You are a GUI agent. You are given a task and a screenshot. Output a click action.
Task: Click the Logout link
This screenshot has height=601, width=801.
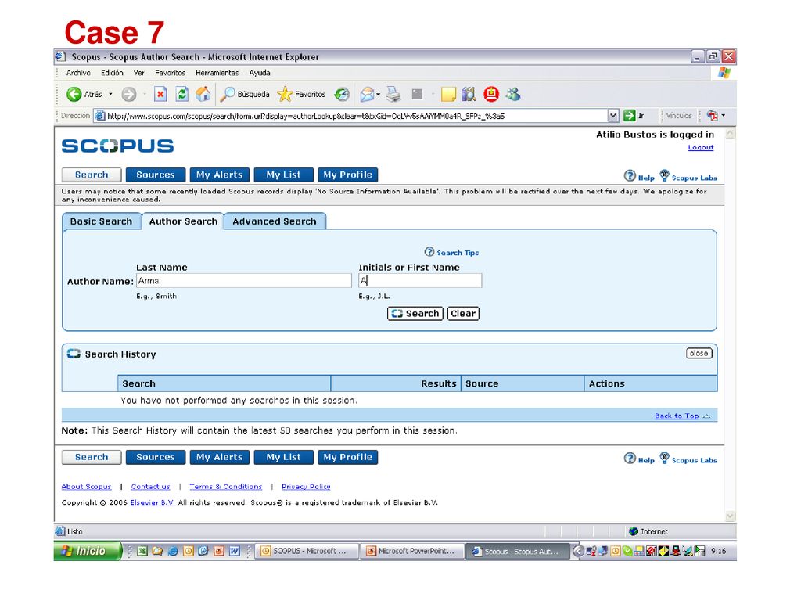pos(700,147)
